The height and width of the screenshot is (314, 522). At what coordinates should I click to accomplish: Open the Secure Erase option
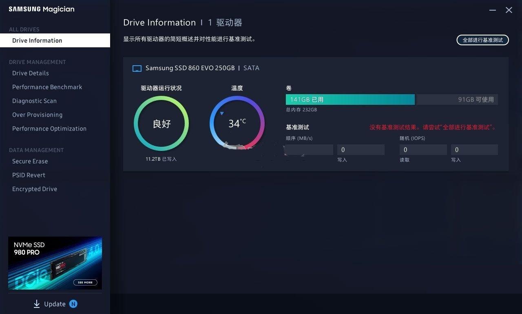click(x=30, y=161)
